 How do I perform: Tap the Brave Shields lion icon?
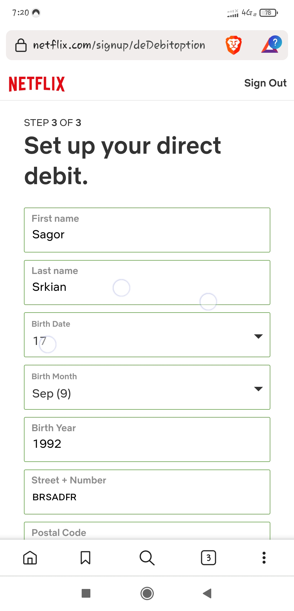tap(234, 45)
